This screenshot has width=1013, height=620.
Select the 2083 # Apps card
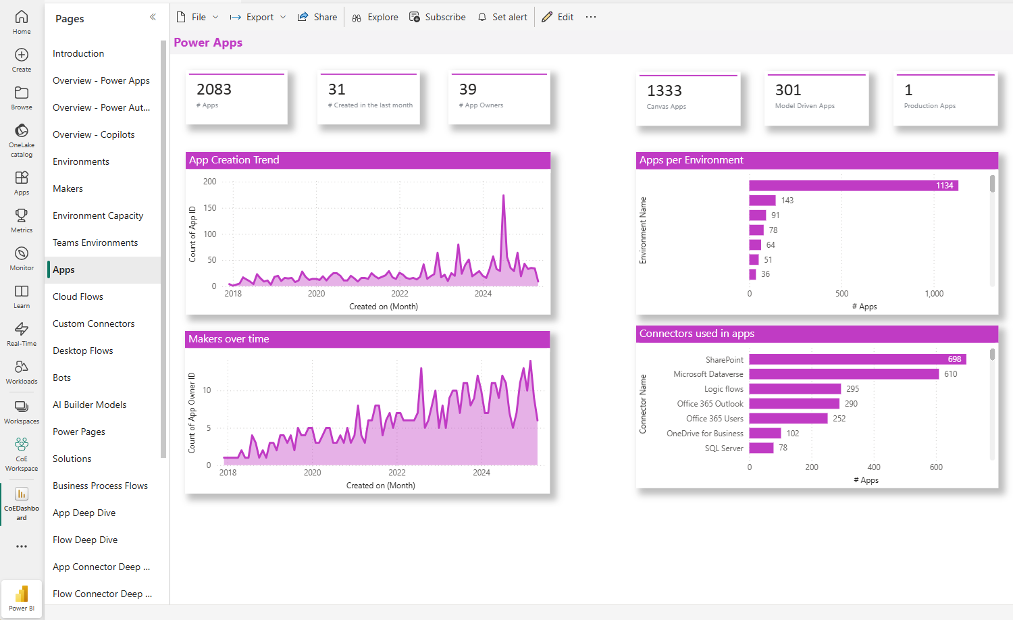click(236, 98)
